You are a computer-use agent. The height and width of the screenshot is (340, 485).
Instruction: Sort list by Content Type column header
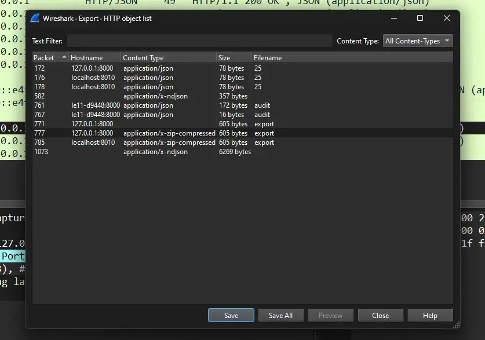[x=169, y=58]
